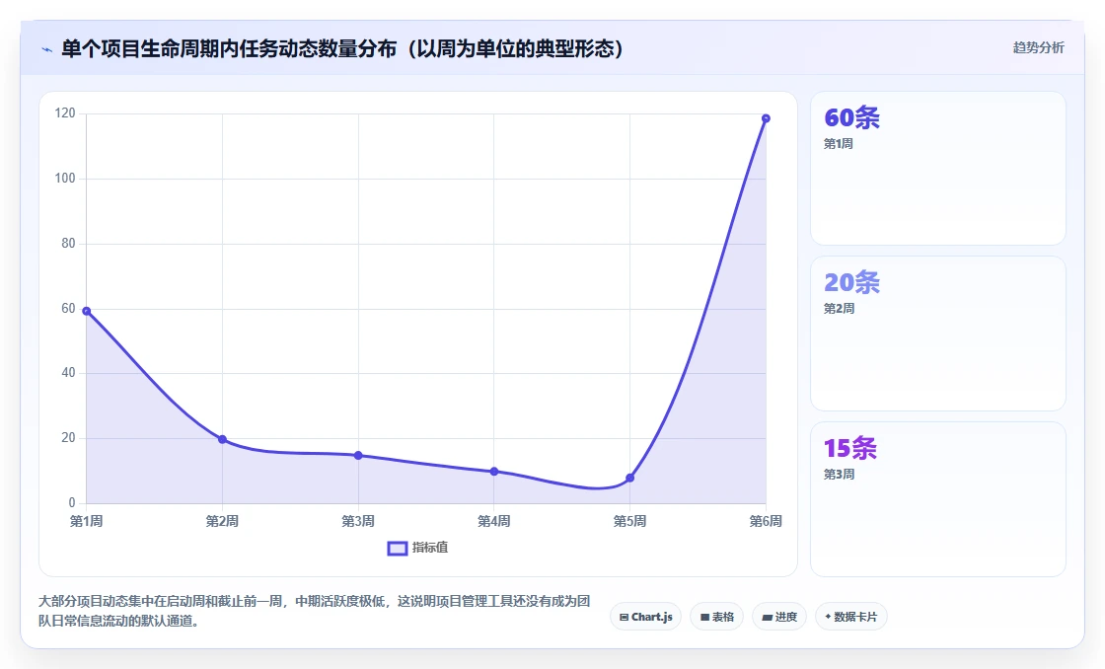Click the 第1周 x-axis label
The height and width of the screenshot is (669, 1105).
[87, 521]
